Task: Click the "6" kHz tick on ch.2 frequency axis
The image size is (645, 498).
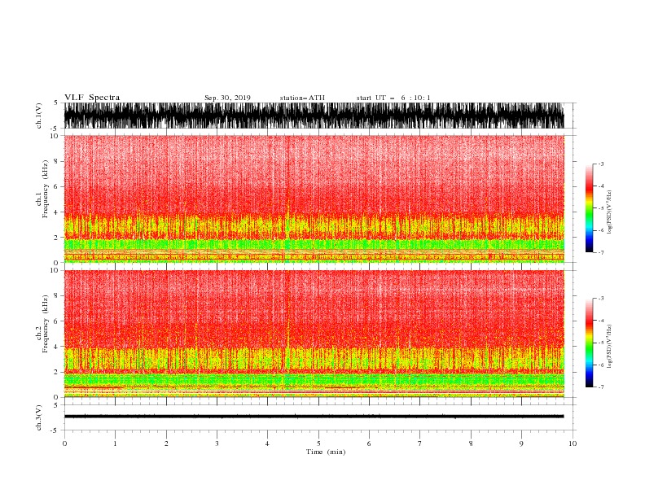Action: (x=56, y=321)
